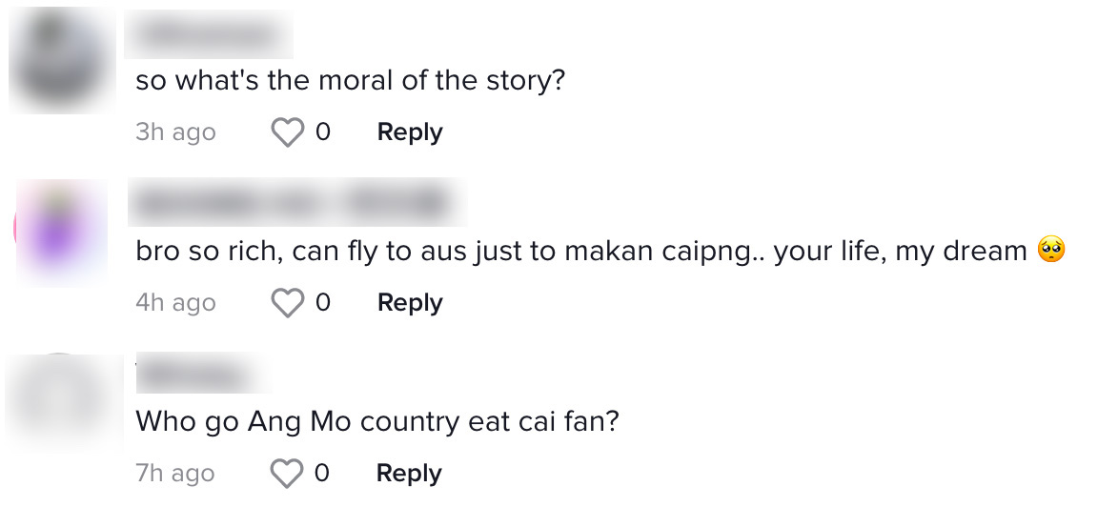The image size is (1098, 507).
Task: Like the "moral of the story" comment
Action: click(x=287, y=132)
